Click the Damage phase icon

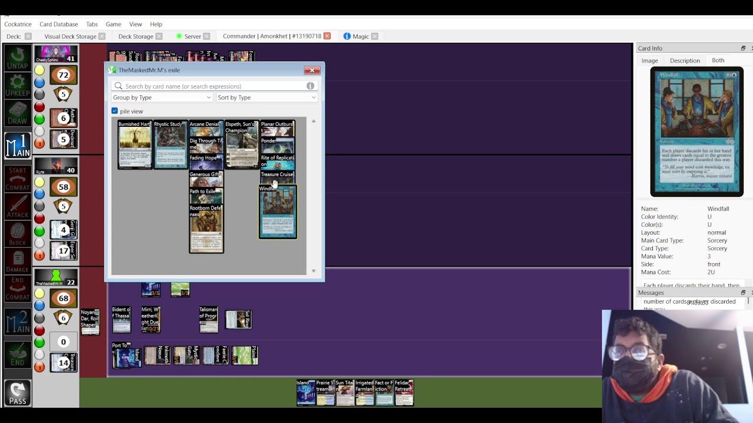pos(18,262)
